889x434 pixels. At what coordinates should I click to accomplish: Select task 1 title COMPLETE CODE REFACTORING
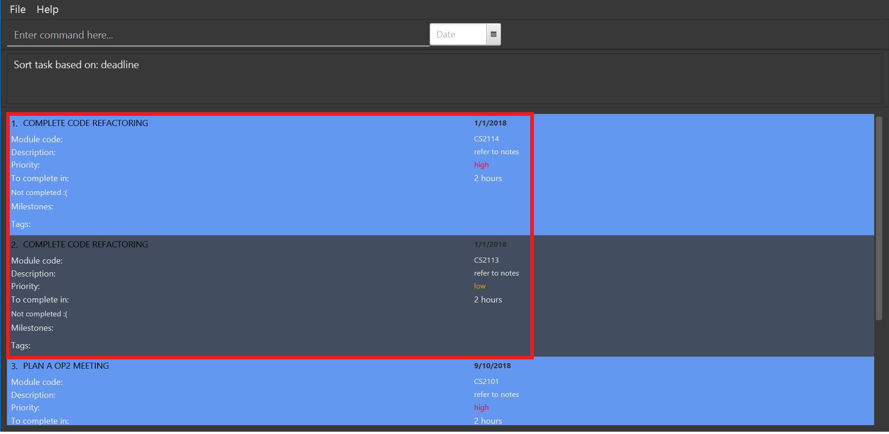click(86, 123)
